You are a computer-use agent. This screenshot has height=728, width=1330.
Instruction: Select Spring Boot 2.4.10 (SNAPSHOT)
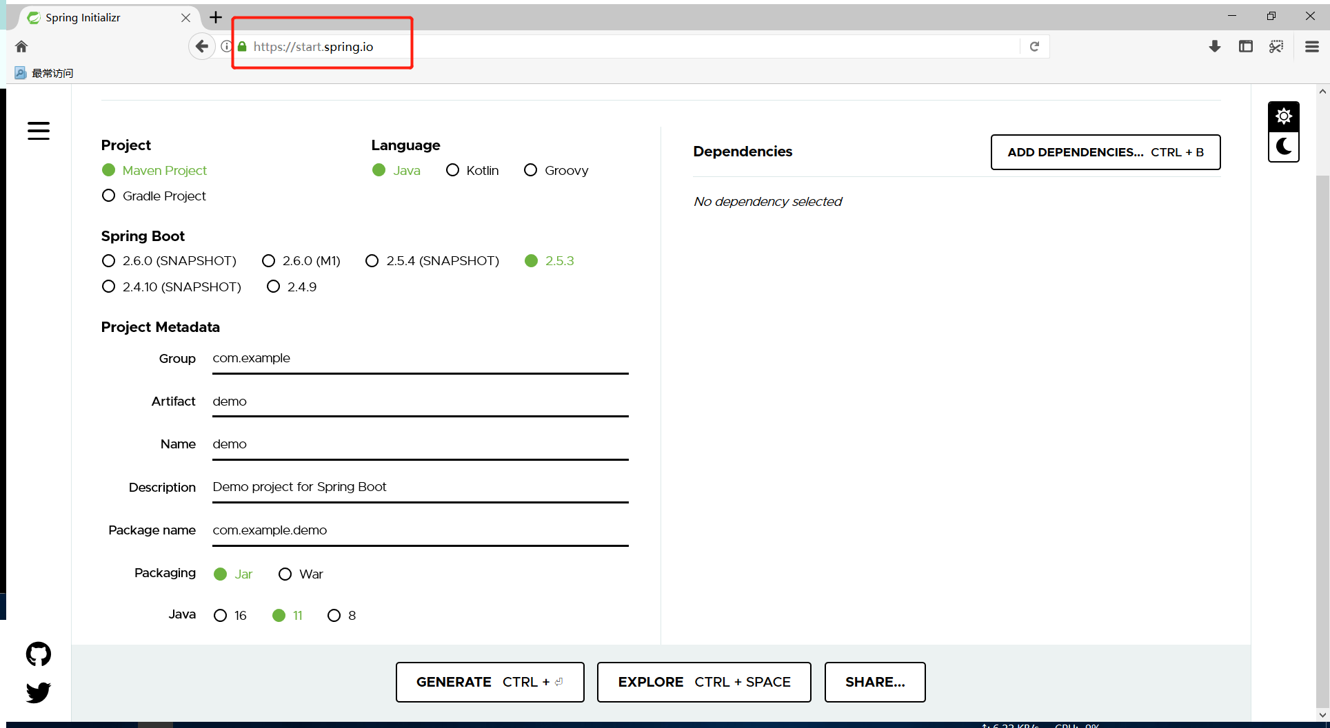[171, 287]
